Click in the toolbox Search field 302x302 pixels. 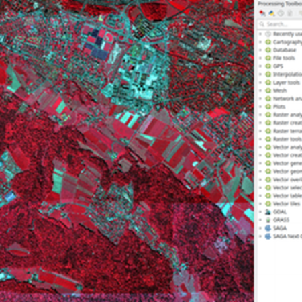(x=281, y=24)
